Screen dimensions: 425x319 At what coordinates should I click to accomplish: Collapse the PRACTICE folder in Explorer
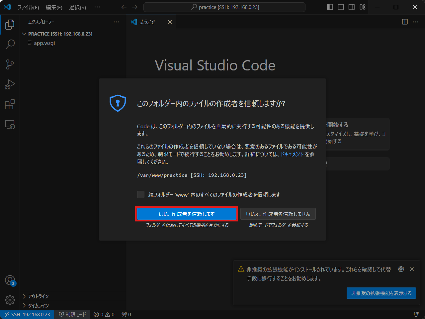pos(24,34)
